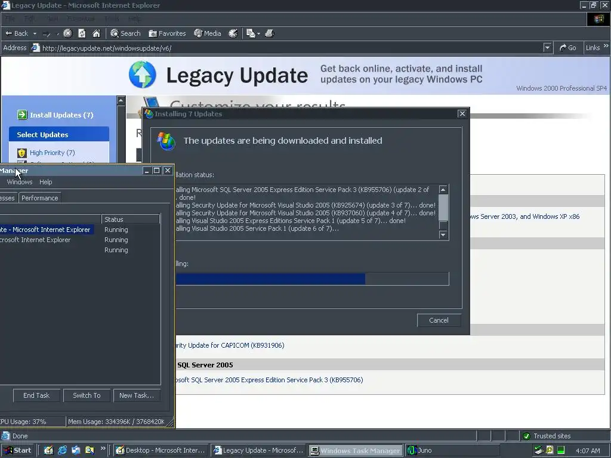Click the Forward arrow in IE toolbar

pos(47,34)
